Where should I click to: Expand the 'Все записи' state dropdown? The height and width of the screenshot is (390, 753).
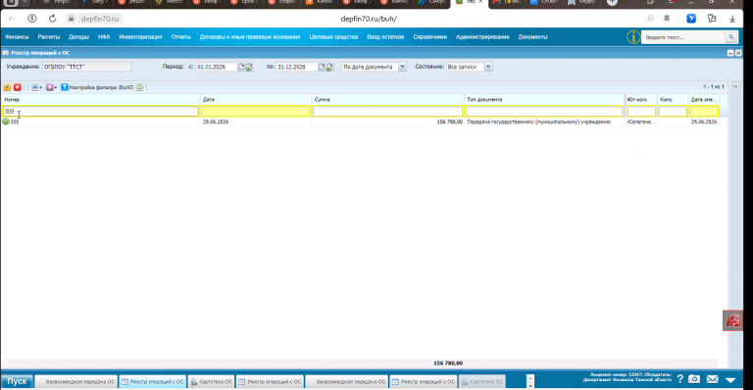point(488,67)
